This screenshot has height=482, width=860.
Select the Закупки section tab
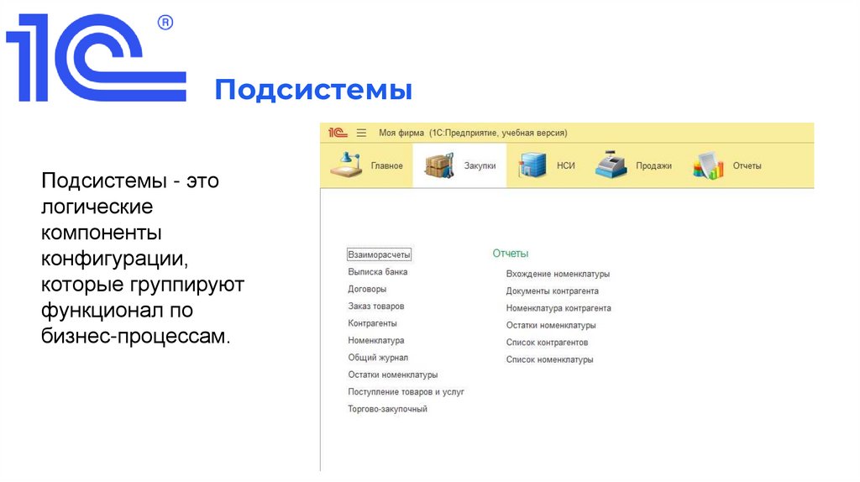tap(459, 165)
